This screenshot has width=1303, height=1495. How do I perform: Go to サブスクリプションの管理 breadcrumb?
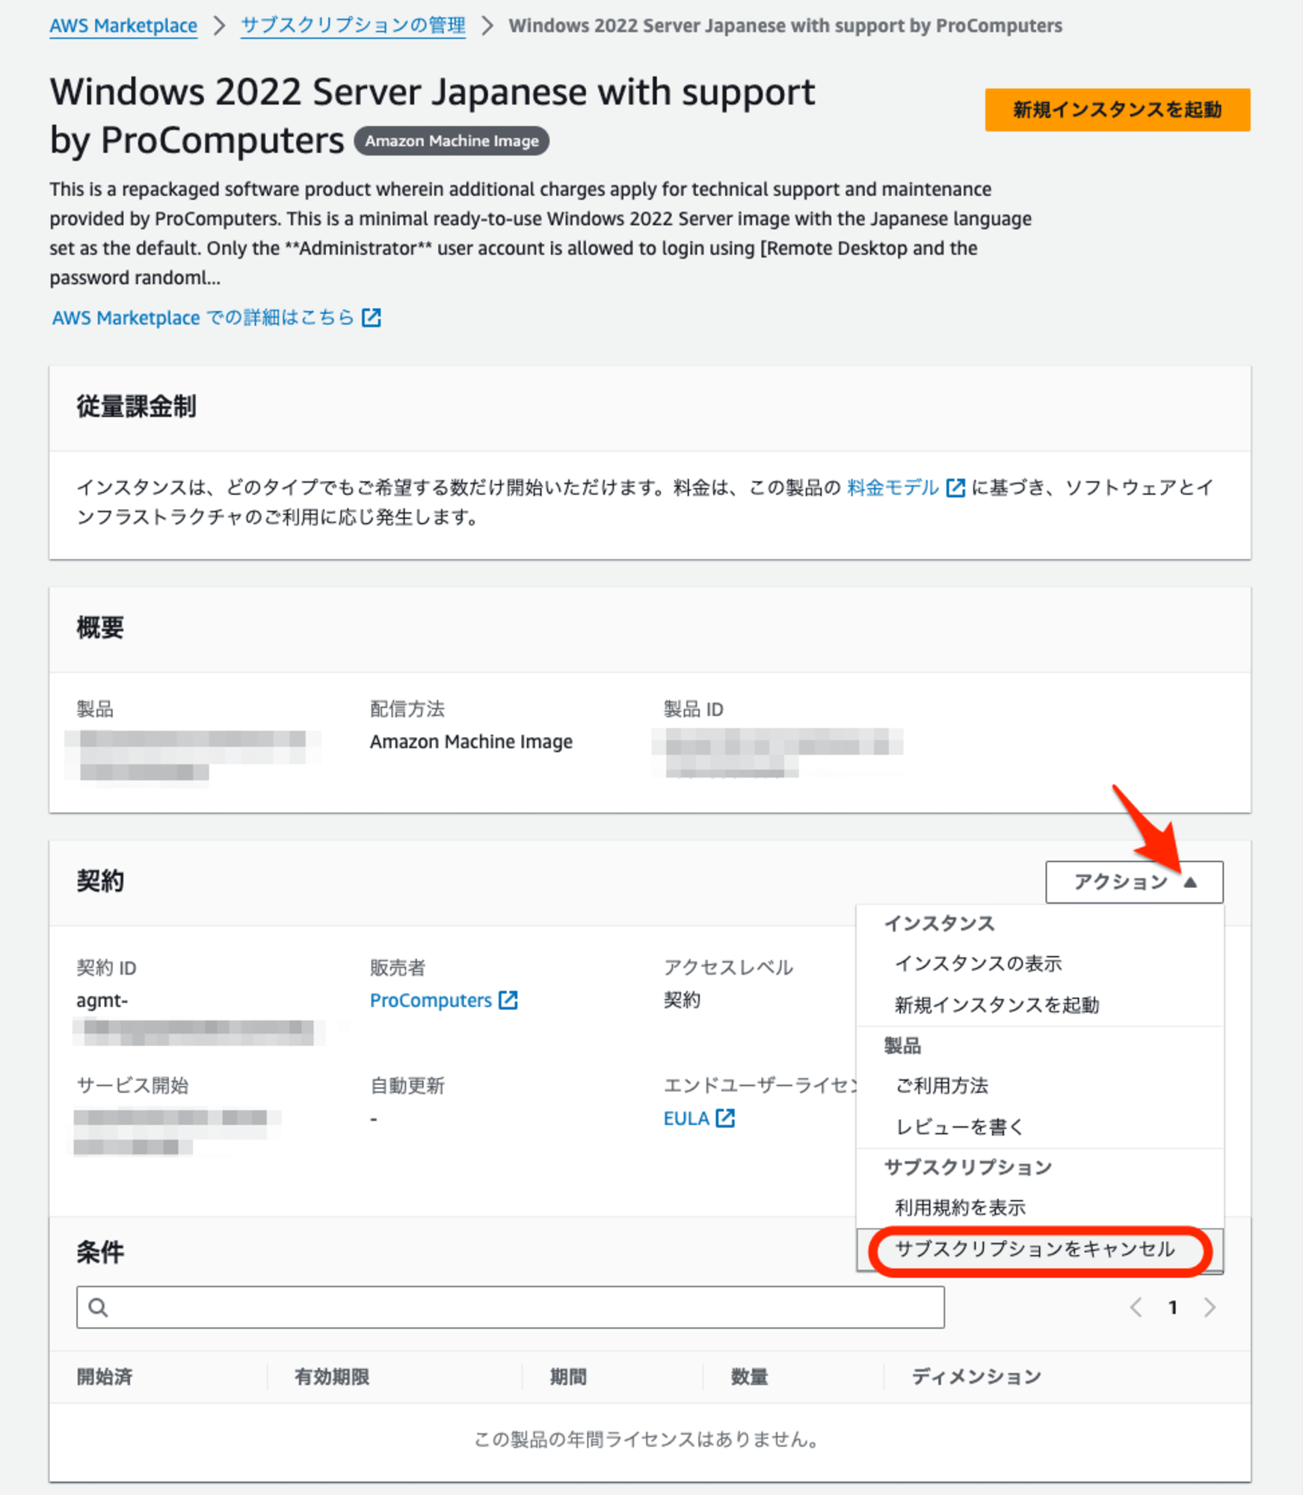(353, 25)
